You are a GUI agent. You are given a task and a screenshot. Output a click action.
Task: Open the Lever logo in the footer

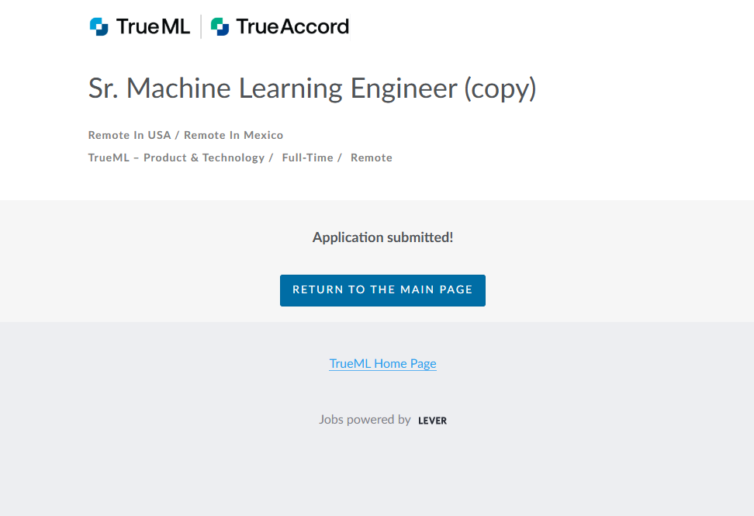pyautogui.click(x=432, y=421)
